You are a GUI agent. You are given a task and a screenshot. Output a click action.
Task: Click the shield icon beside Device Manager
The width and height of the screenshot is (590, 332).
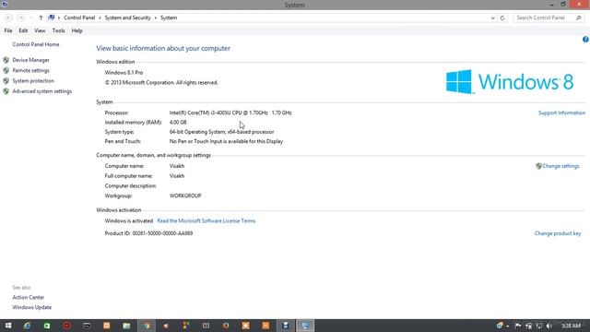(6, 60)
